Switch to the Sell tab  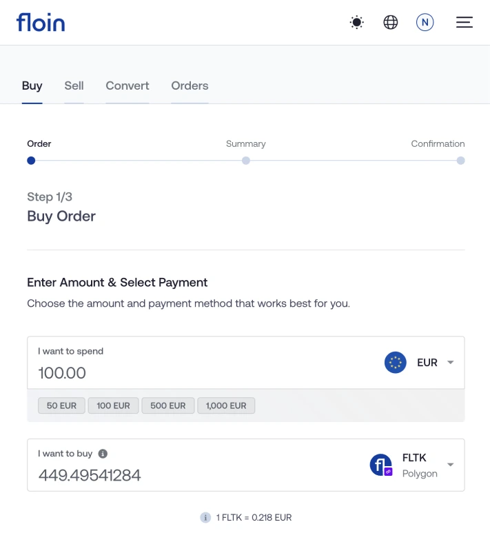(x=74, y=86)
